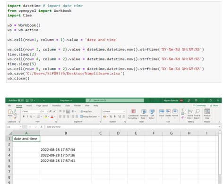Screen dimensions: 224x184
Task: Click the Orientation text icon
Action: (73, 111)
